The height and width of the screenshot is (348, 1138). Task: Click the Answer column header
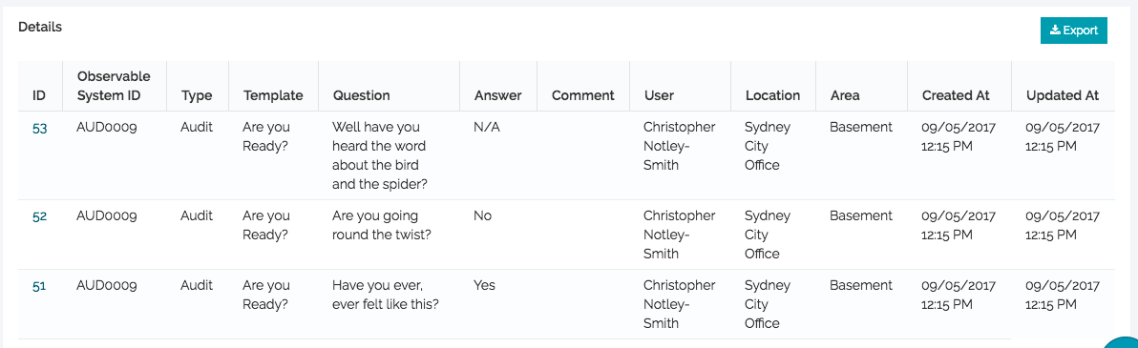pyautogui.click(x=498, y=95)
